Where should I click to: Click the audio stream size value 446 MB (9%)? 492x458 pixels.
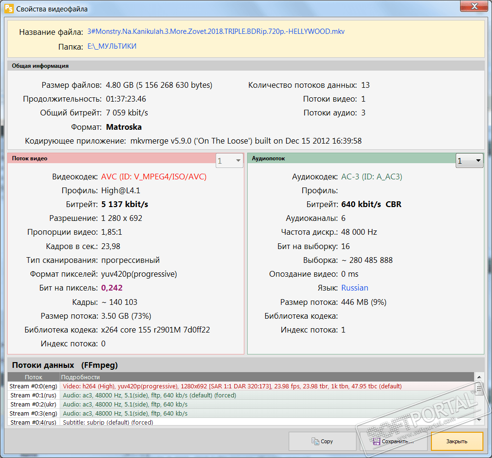click(364, 302)
